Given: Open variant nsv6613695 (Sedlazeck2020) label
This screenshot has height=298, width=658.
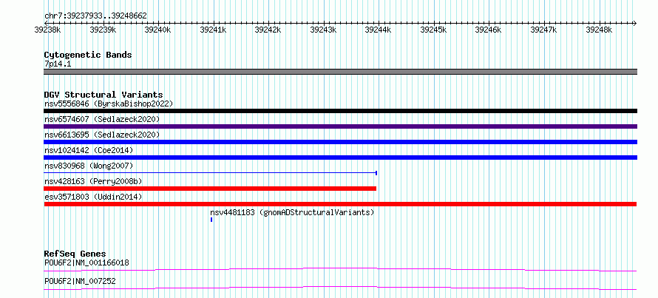Looking at the screenshot, I should [x=102, y=135].
